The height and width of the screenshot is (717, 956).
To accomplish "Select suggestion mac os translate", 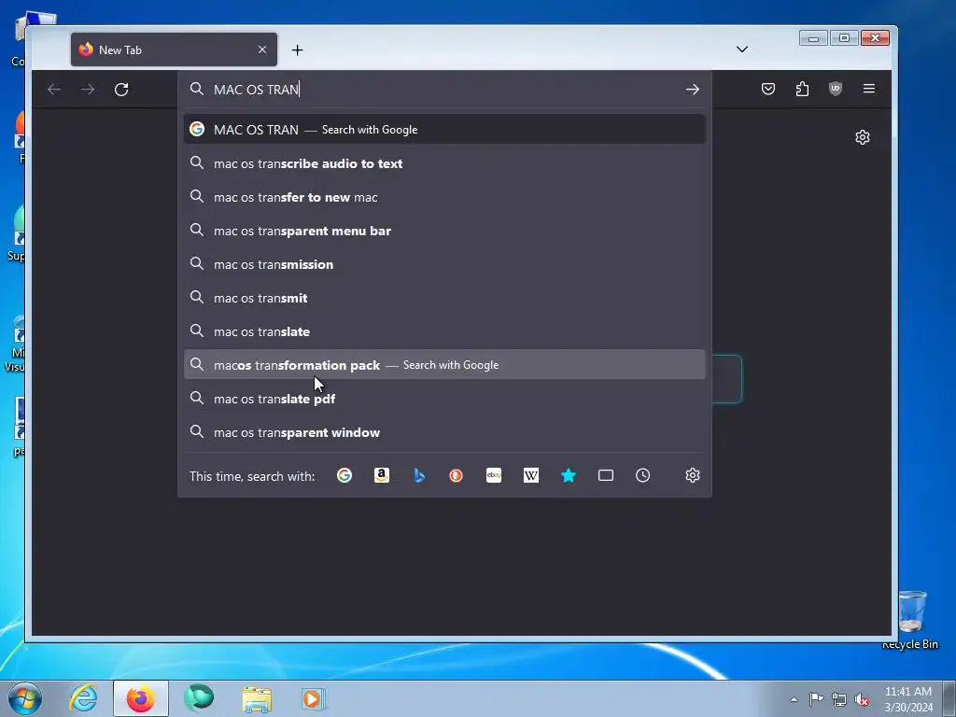I will click(444, 331).
